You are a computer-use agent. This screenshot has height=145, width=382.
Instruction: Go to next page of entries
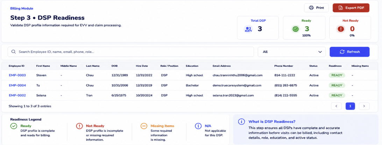364,106
